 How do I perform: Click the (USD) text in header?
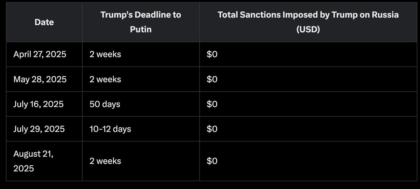308,29
